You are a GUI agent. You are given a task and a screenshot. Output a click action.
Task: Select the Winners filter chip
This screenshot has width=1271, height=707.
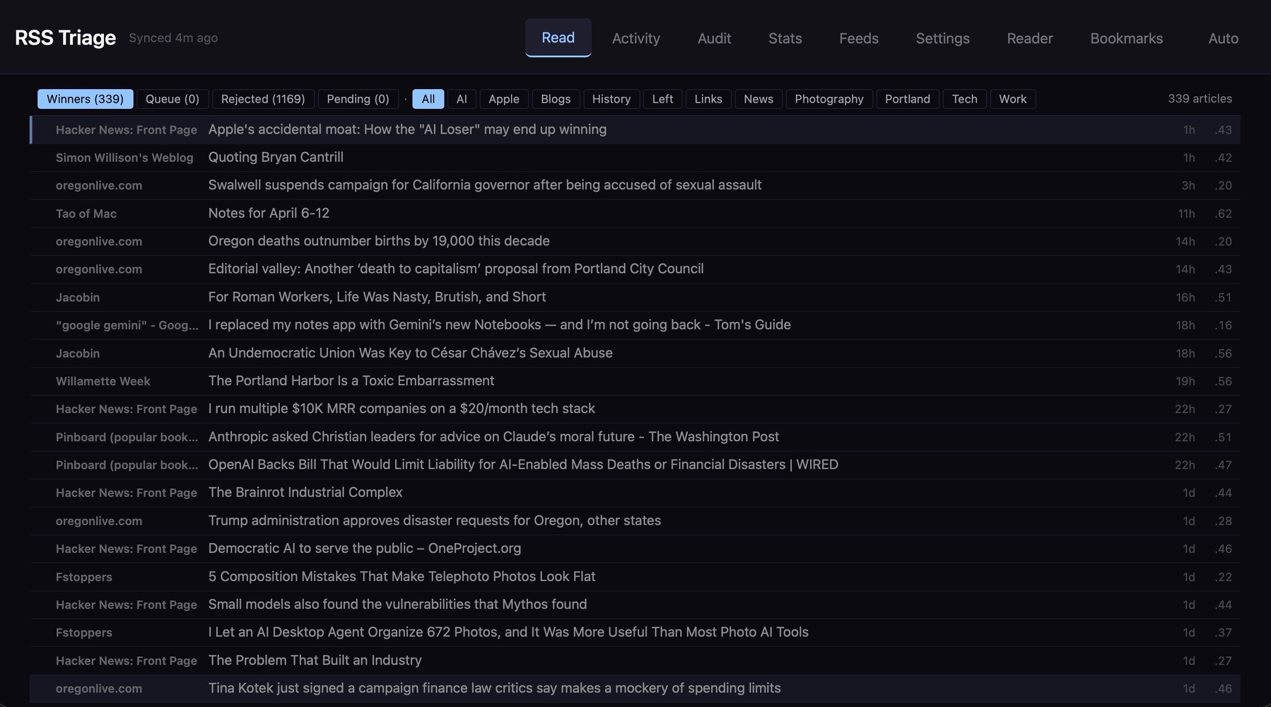tap(85, 99)
